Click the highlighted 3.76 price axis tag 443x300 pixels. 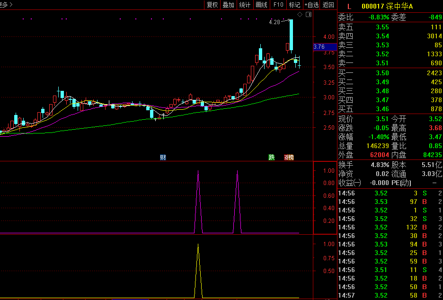[x=325, y=47]
